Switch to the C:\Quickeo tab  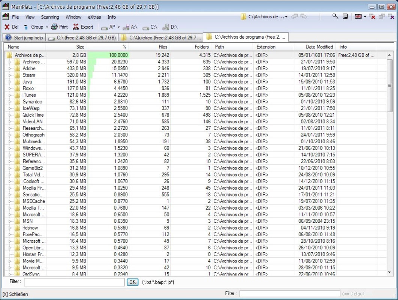pyautogui.click(x=161, y=37)
